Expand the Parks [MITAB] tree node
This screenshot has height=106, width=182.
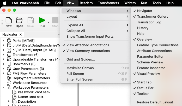(4, 41)
